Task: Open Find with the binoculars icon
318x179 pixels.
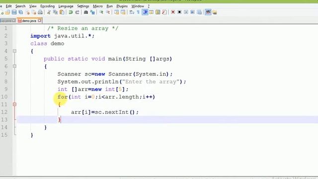Action: tap(86, 12)
